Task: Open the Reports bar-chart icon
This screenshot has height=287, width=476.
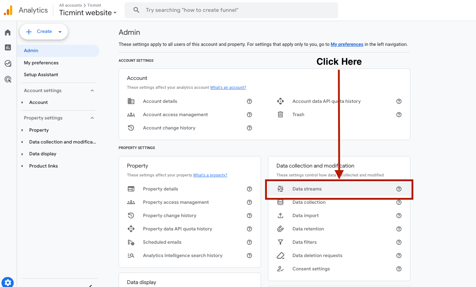Action: (x=8, y=47)
